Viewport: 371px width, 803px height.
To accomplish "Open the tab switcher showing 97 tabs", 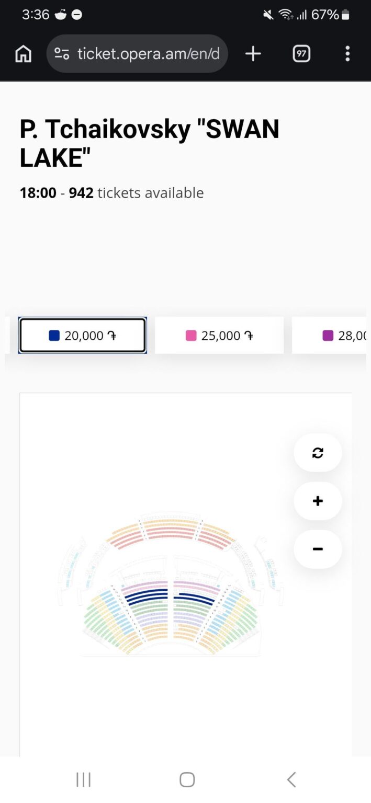I will 301,53.
